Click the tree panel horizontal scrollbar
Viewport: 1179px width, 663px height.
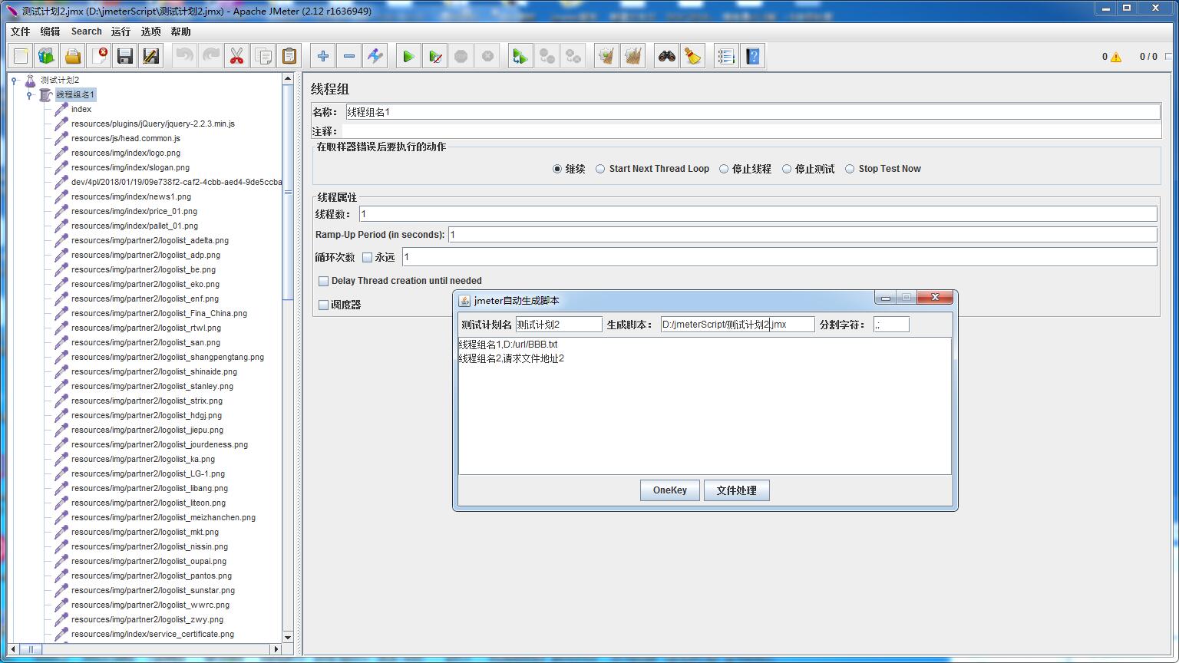point(31,649)
